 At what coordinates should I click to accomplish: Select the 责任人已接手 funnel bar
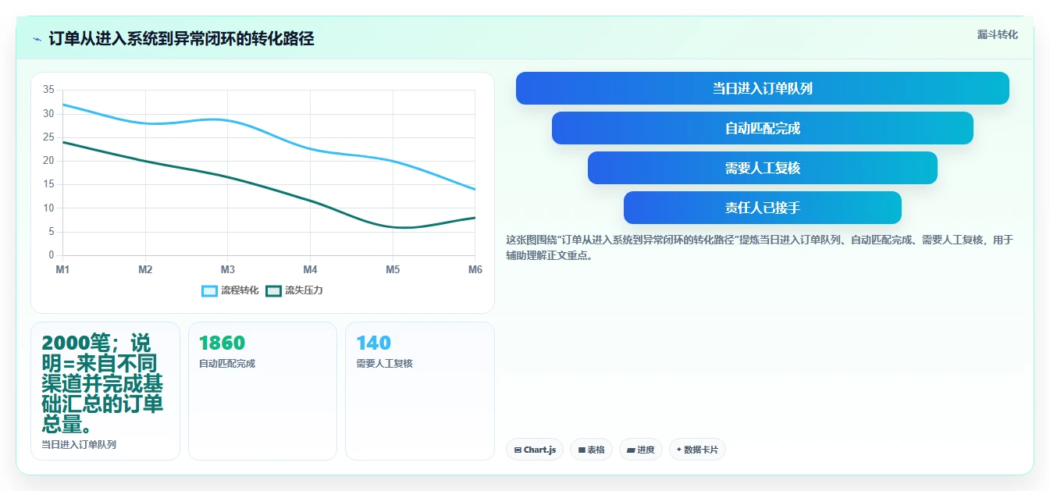pyautogui.click(x=762, y=208)
